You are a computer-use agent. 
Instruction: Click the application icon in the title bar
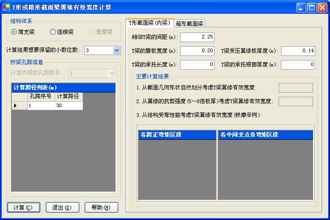[x=6, y=7]
